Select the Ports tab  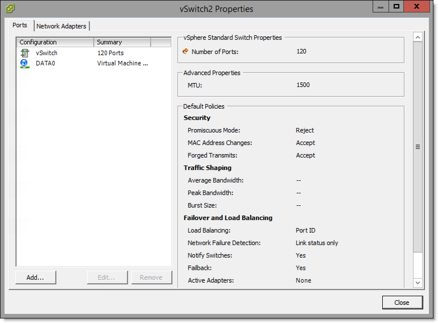pyautogui.click(x=20, y=25)
